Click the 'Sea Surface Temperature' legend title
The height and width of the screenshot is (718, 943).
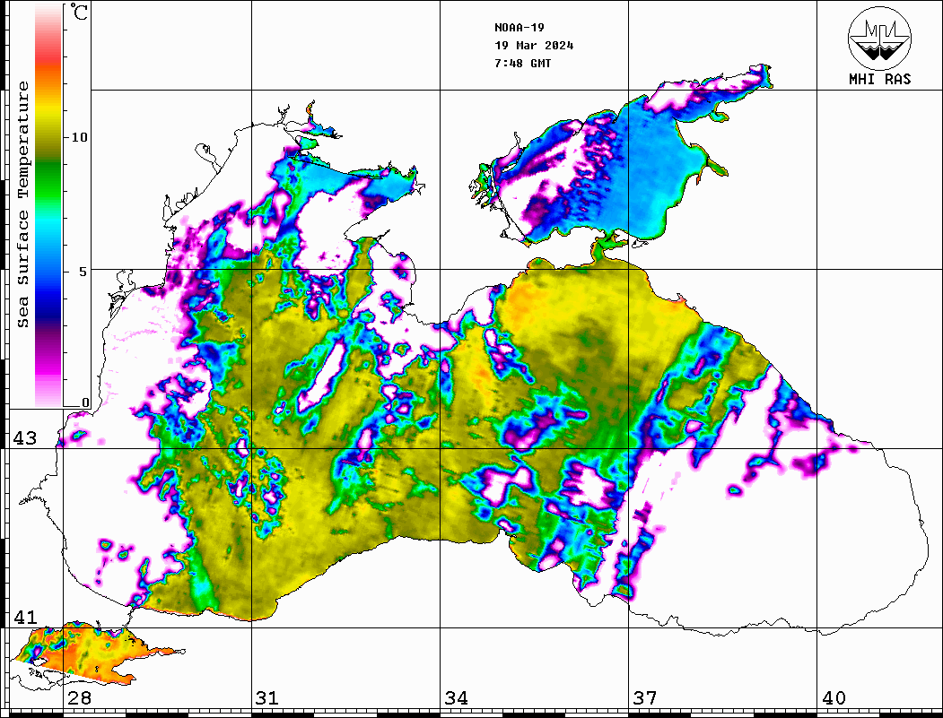(x=22, y=205)
